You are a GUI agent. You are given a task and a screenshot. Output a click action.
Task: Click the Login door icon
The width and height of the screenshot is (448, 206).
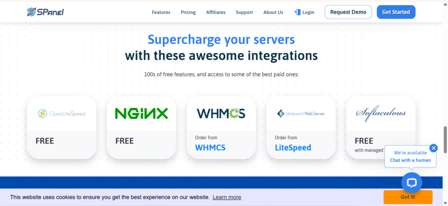pos(297,12)
